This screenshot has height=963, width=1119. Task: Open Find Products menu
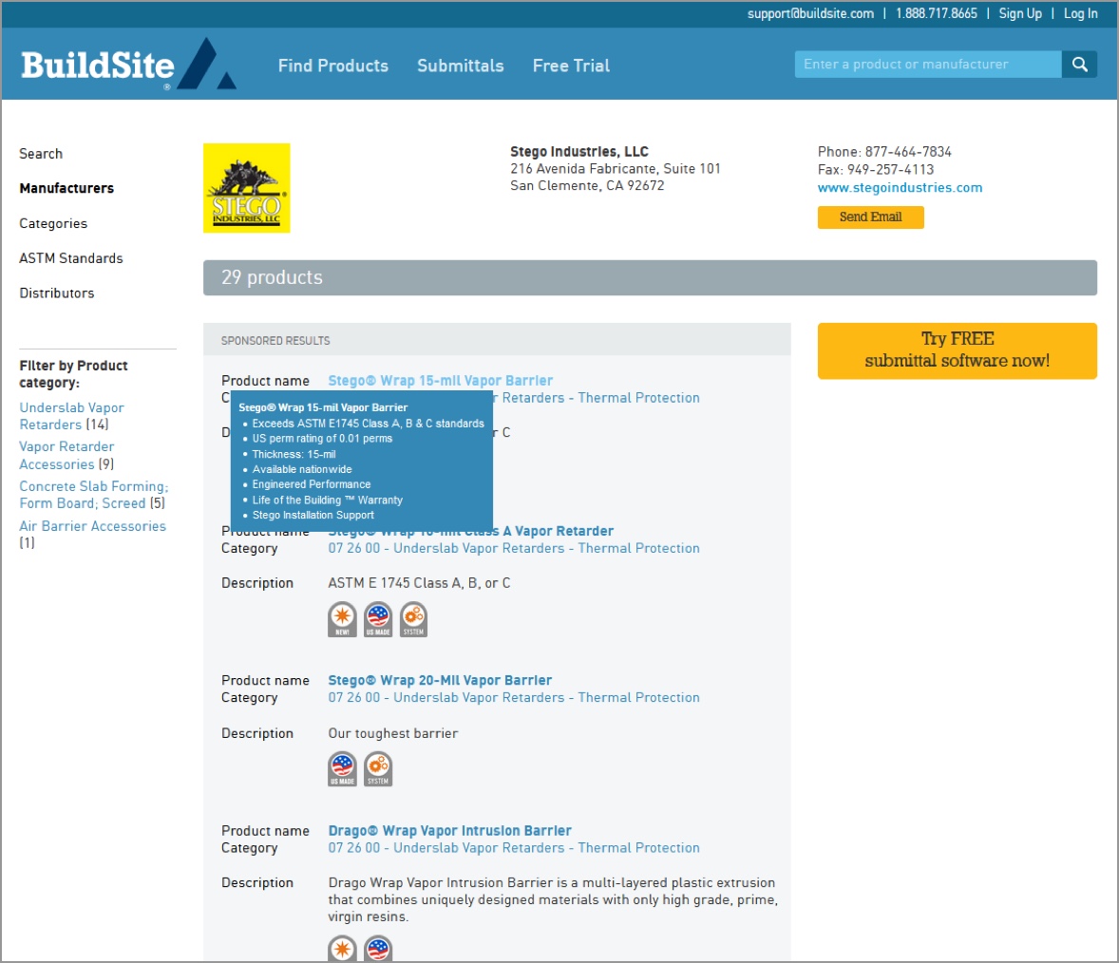(333, 66)
